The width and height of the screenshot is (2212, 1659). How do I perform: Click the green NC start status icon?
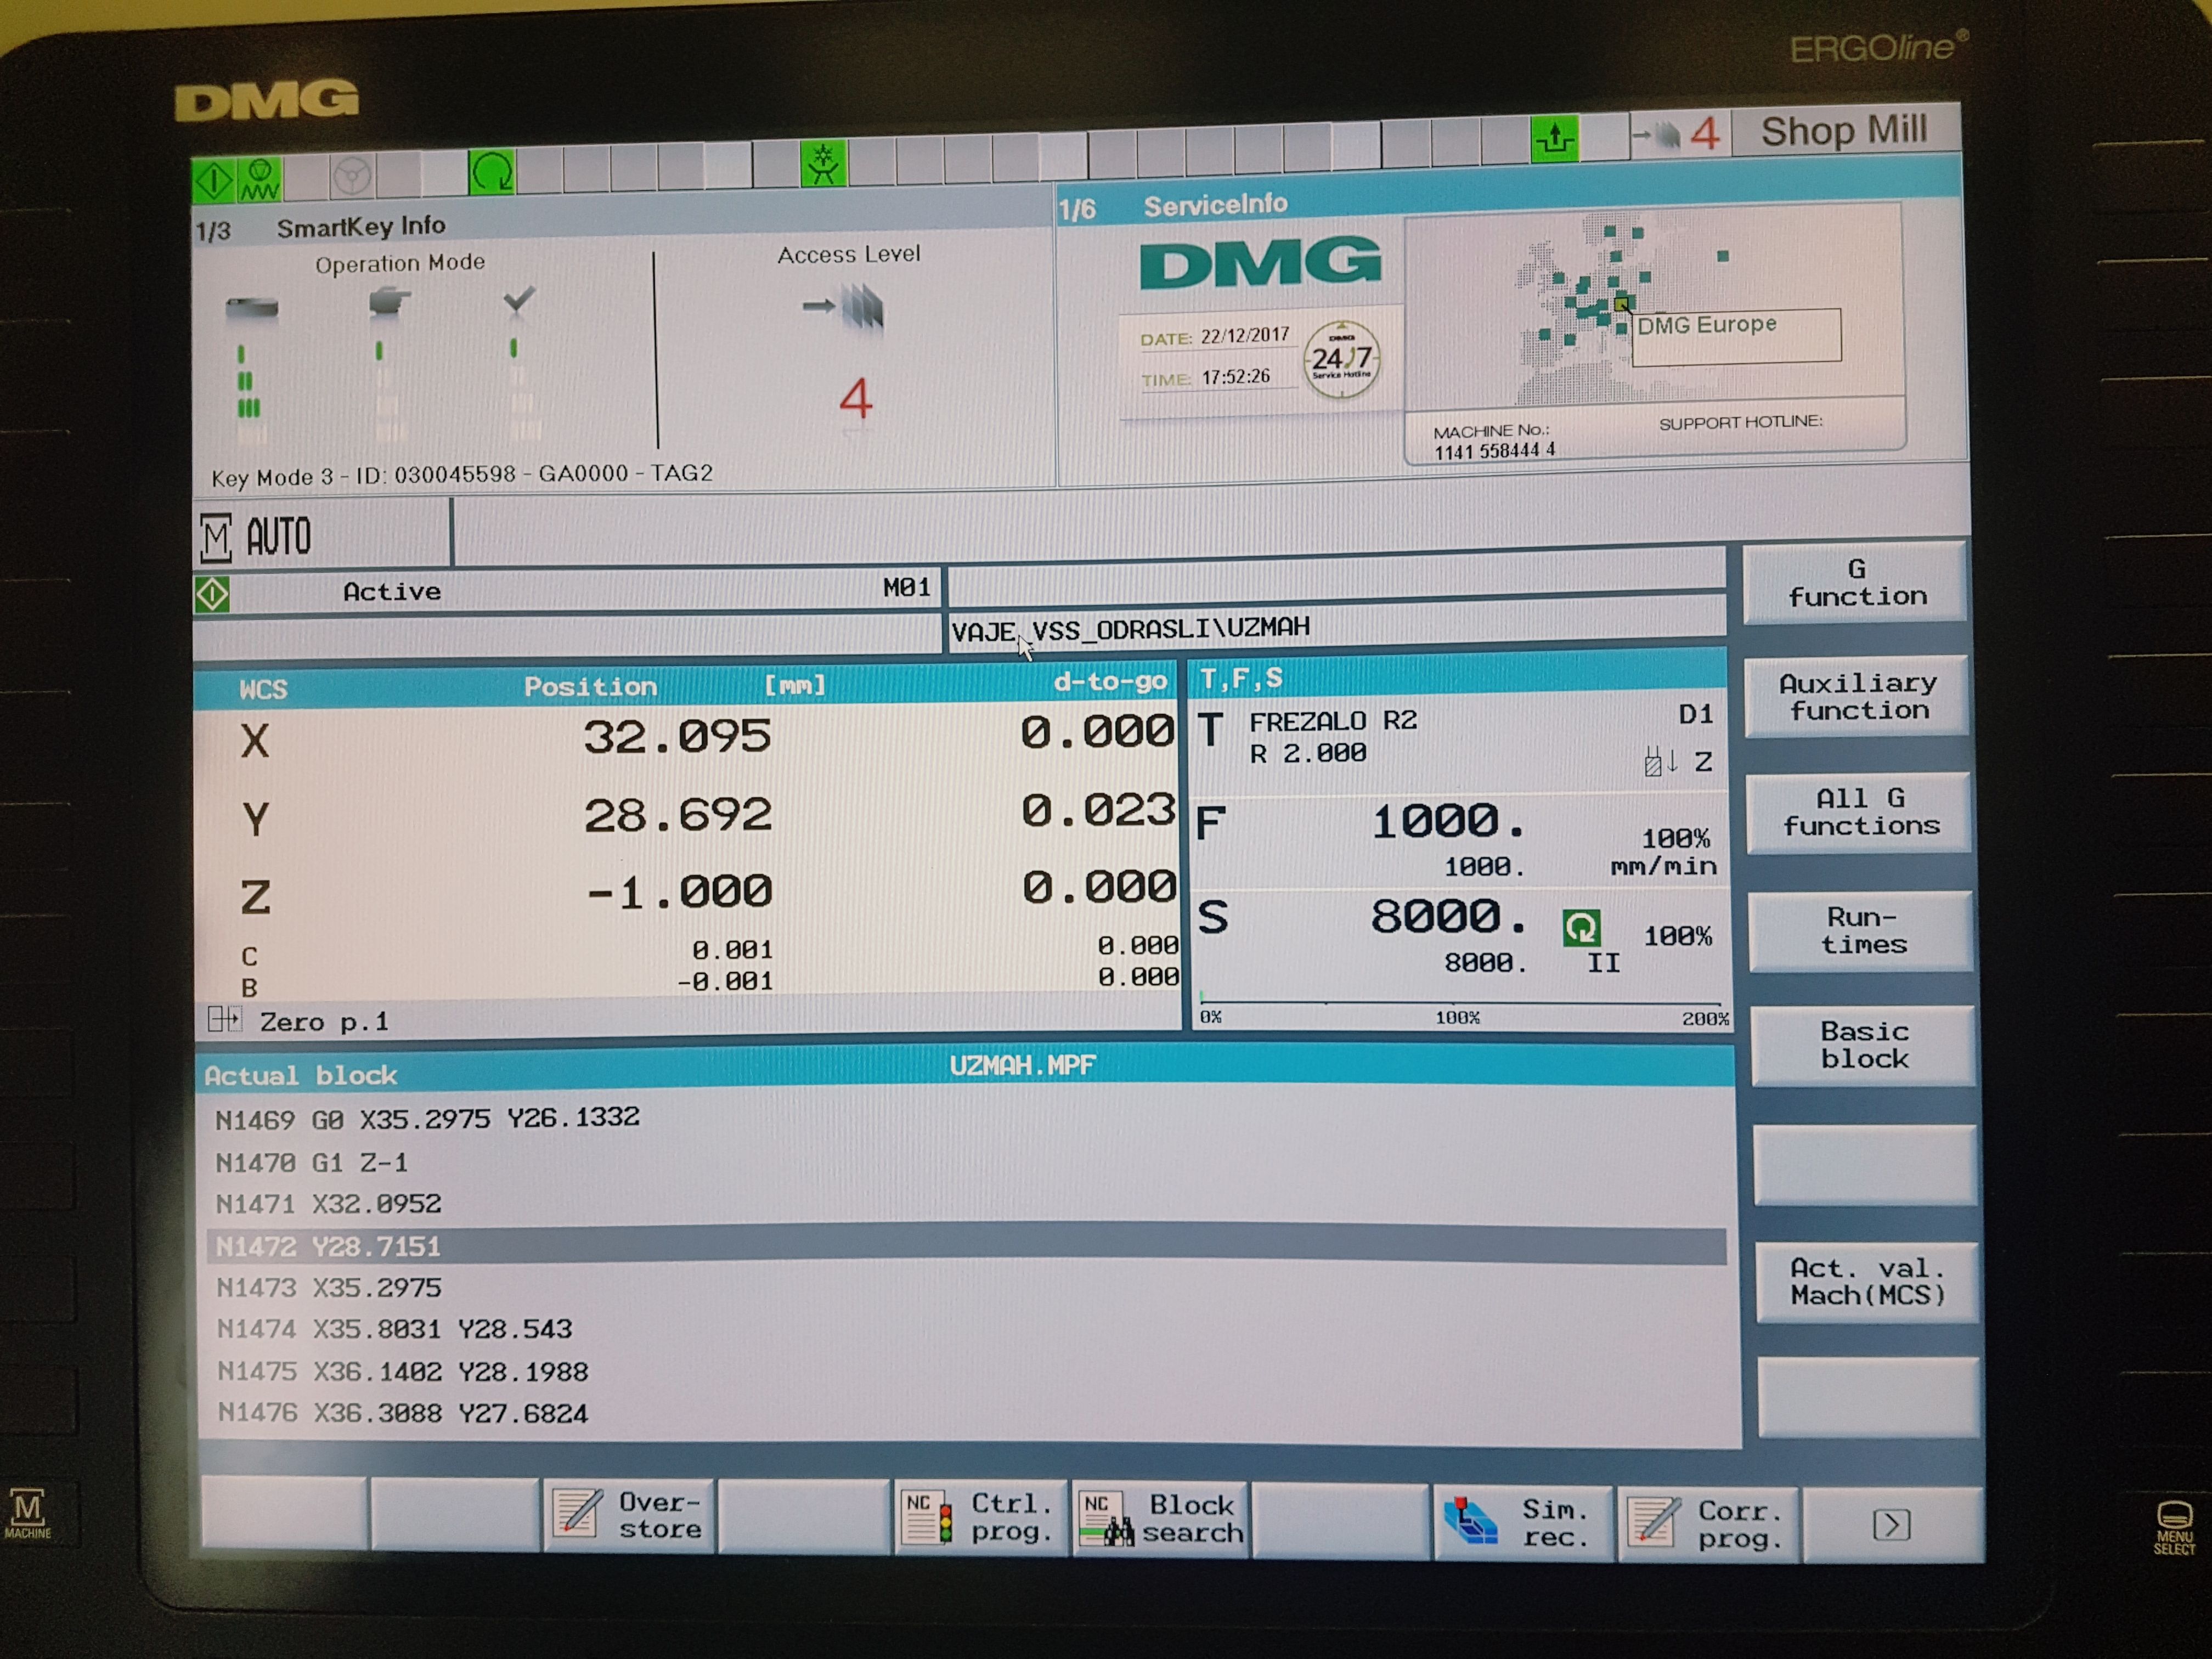[x=213, y=181]
